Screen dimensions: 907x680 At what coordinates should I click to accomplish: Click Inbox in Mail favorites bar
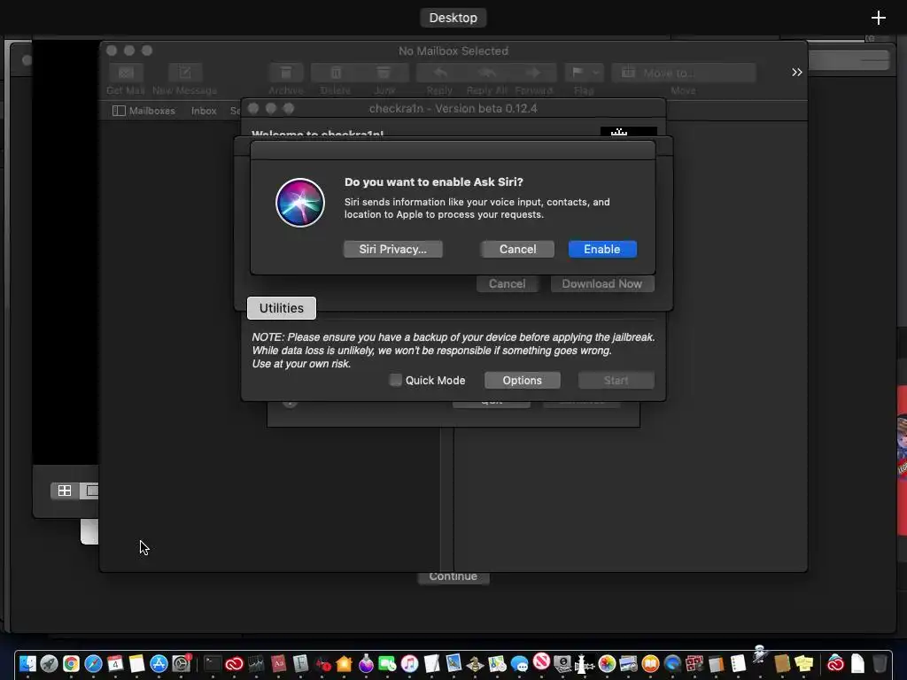click(x=204, y=111)
